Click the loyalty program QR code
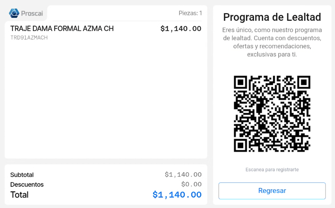The width and height of the screenshot is (335, 208). point(272,114)
